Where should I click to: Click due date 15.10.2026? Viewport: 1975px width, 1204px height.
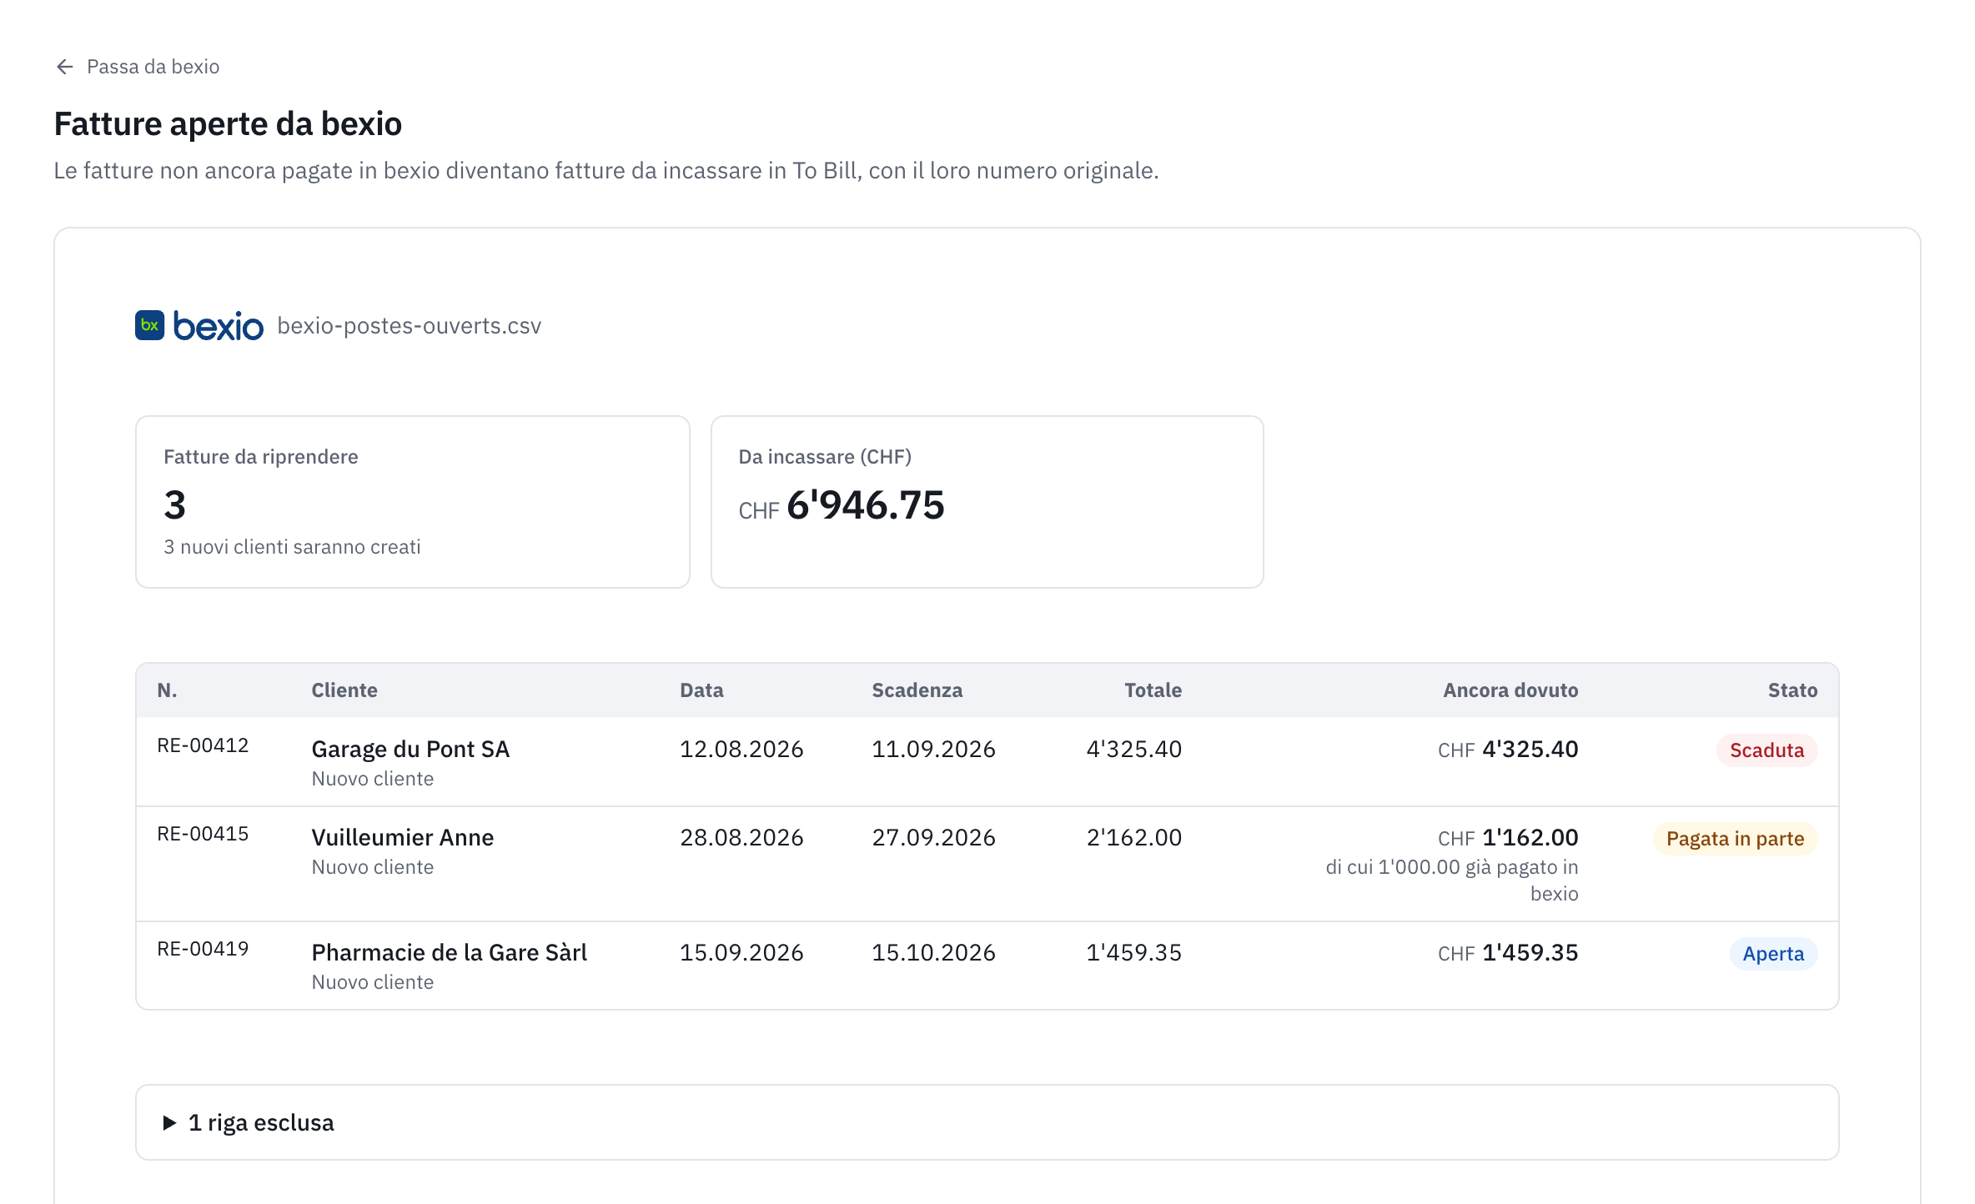tap(933, 952)
